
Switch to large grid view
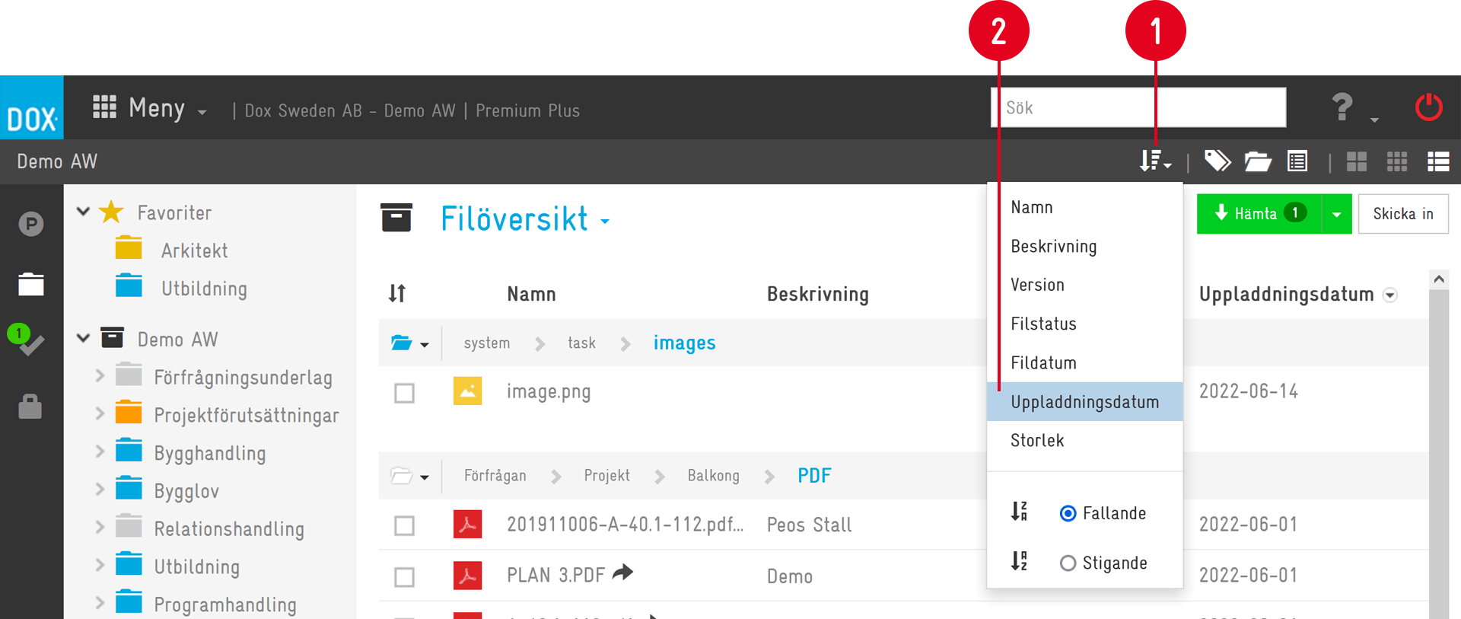point(1356,161)
